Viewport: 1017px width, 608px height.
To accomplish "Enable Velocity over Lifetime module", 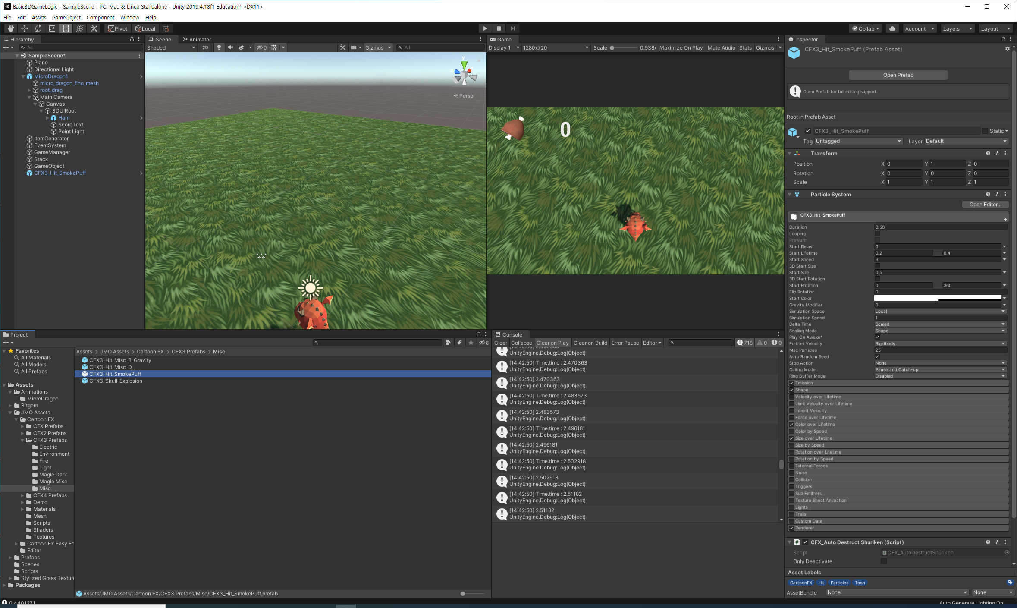I will coord(791,397).
